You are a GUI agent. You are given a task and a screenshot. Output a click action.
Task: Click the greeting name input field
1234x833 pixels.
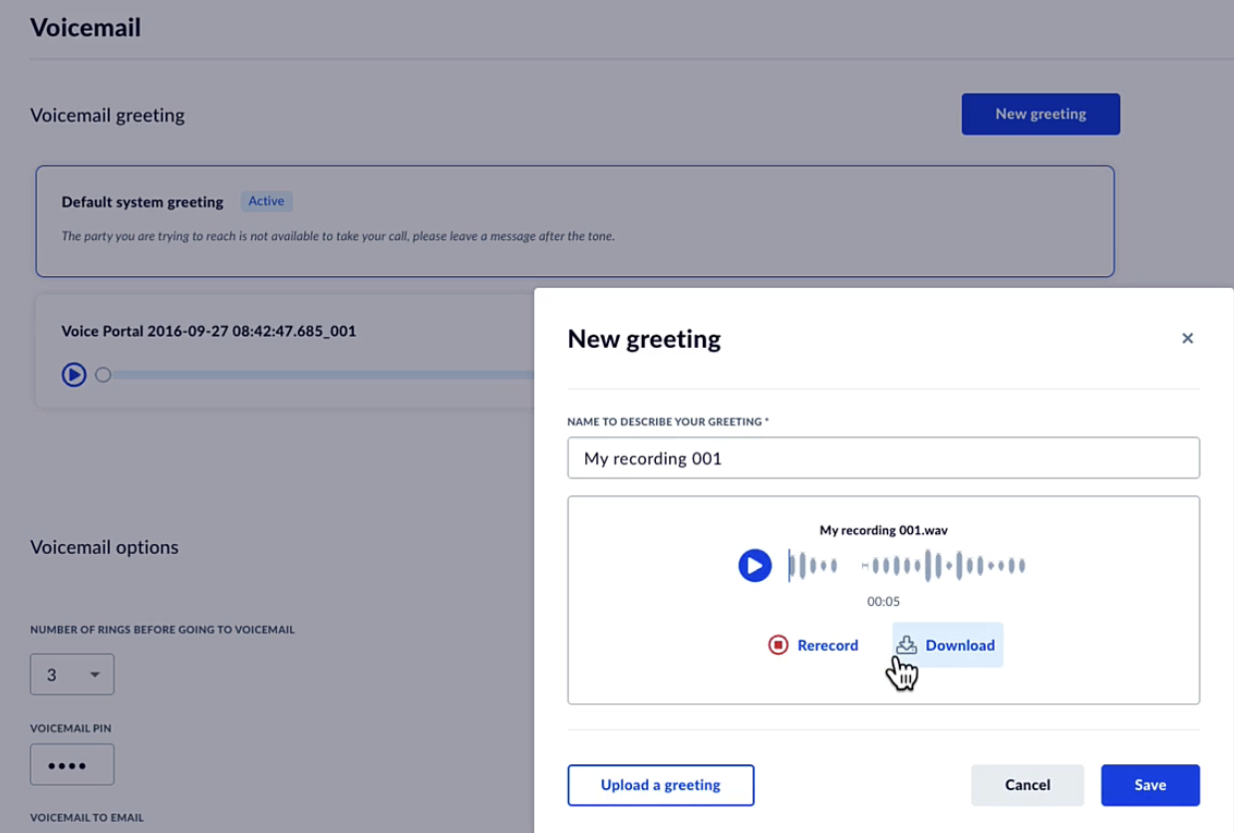click(883, 458)
